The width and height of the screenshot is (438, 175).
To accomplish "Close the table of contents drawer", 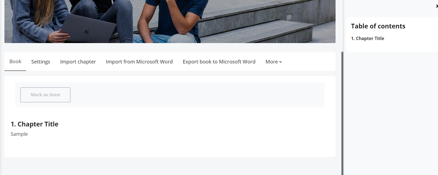I will coord(437,6).
